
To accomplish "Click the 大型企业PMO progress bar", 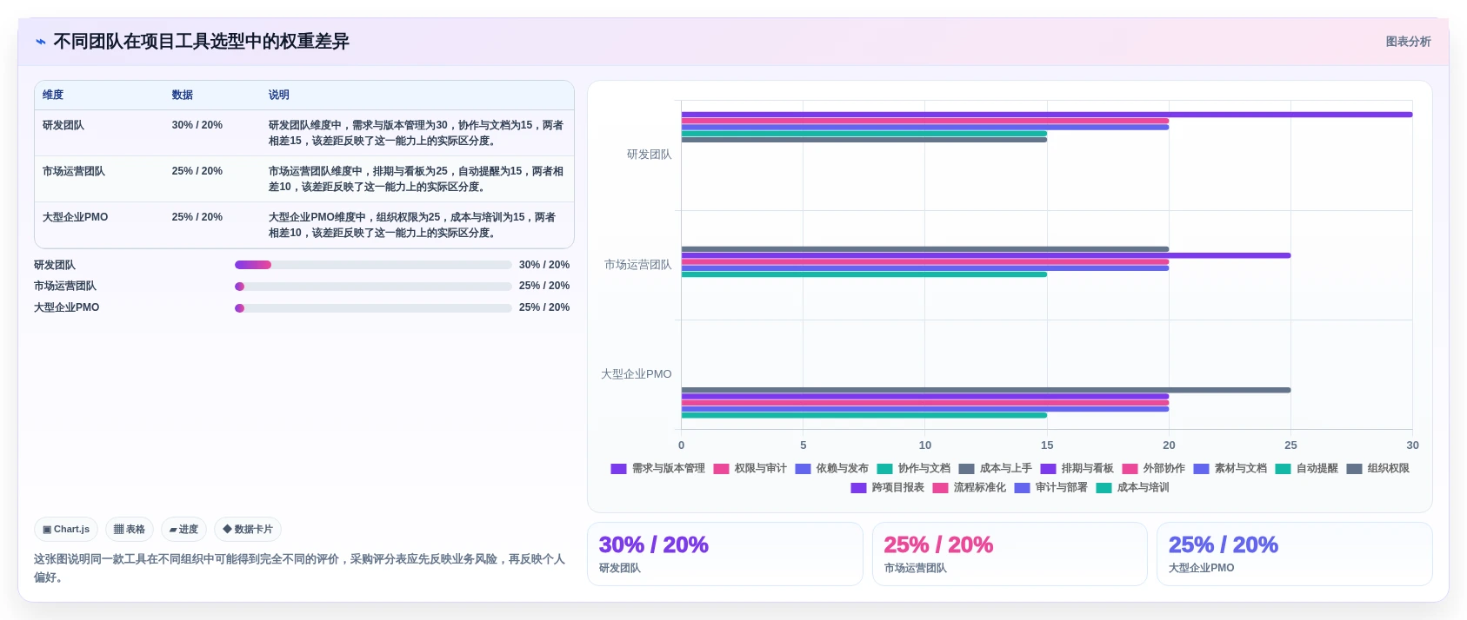I will (x=373, y=308).
